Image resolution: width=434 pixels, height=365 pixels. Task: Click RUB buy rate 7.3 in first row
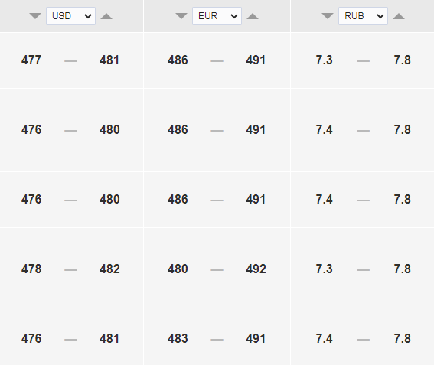click(324, 60)
